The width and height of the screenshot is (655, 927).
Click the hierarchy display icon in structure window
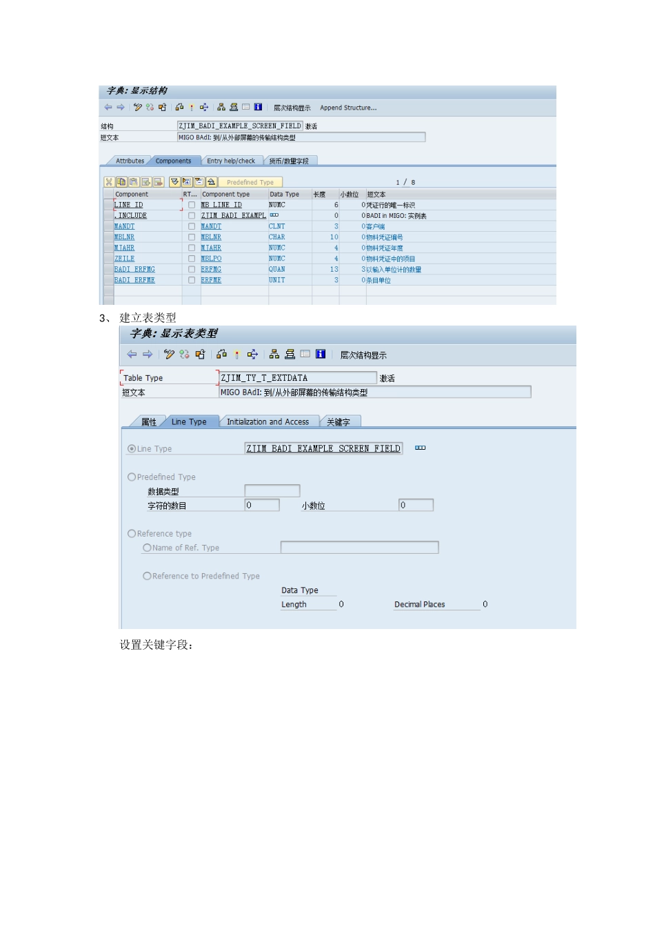pyautogui.click(x=221, y=107)
